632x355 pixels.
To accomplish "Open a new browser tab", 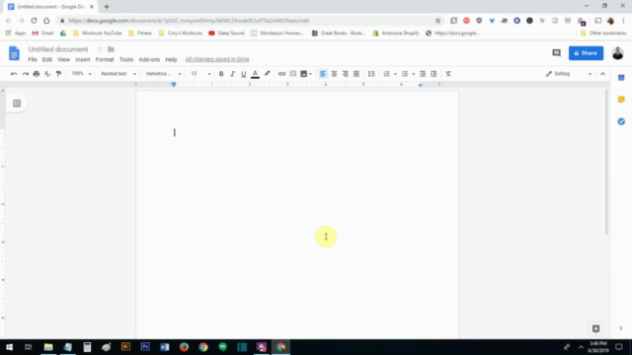I will coord(107,7).
